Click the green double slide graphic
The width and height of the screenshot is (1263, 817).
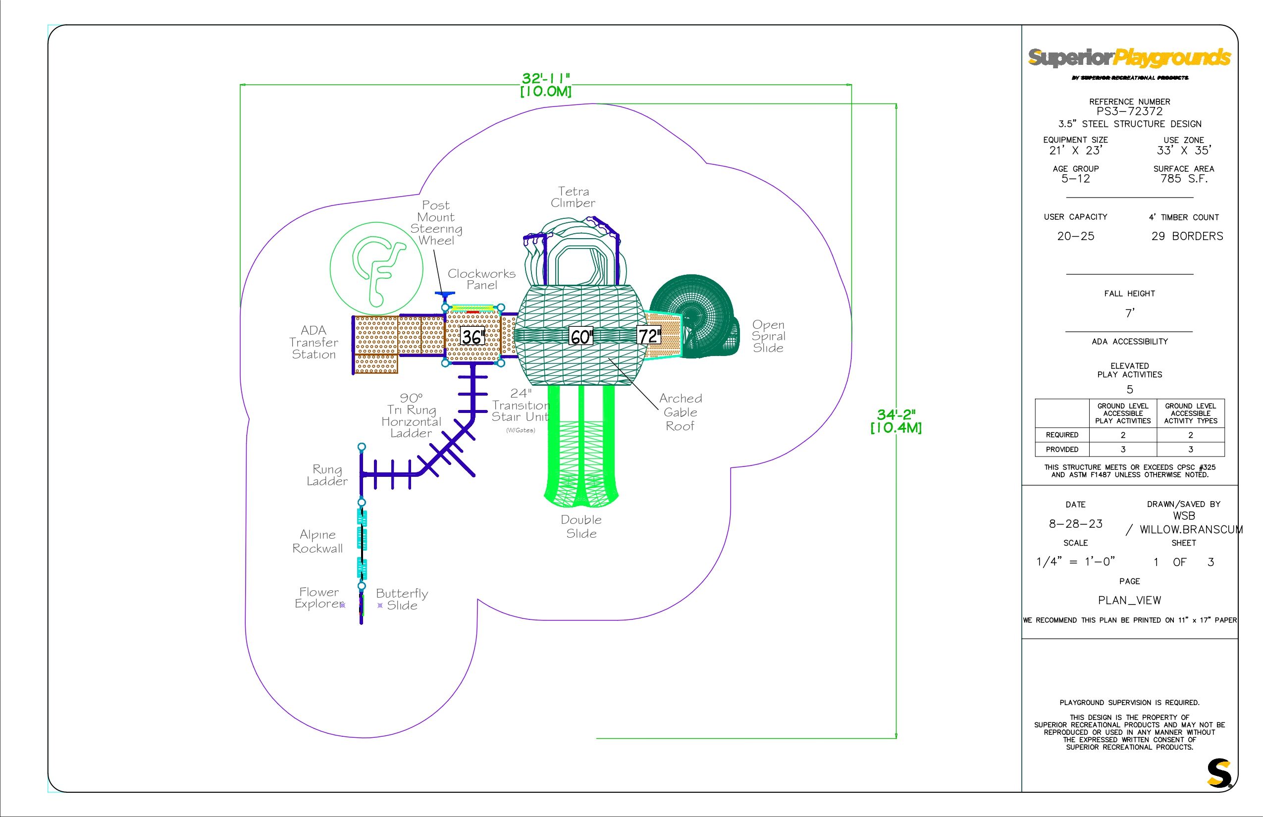[581, 446]
